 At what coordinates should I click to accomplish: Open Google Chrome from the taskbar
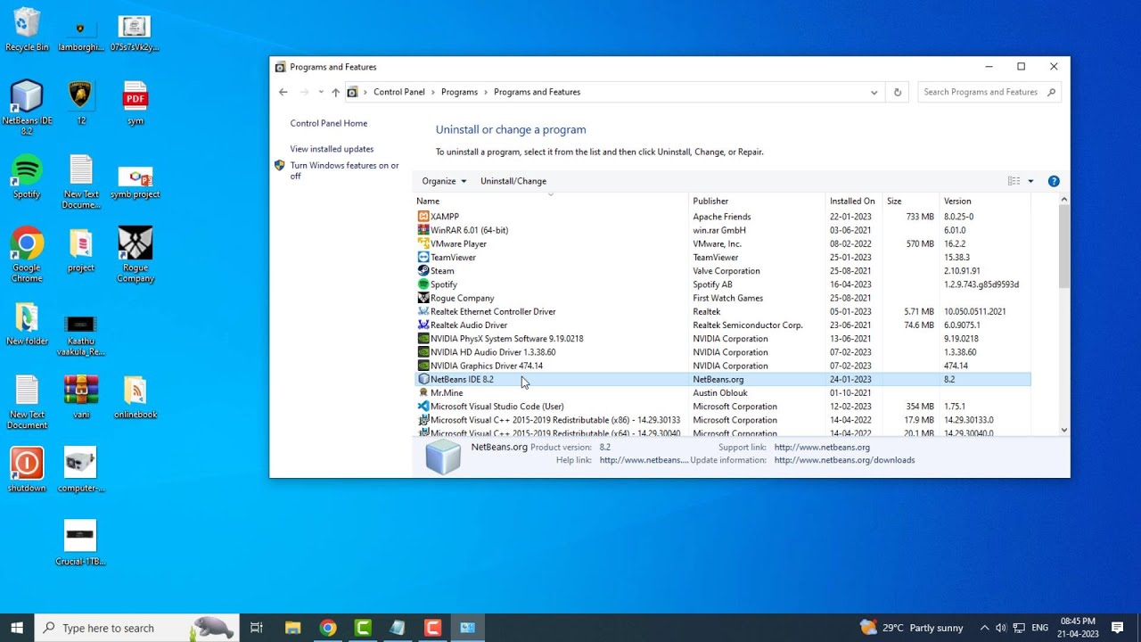(x=328, y=628)
